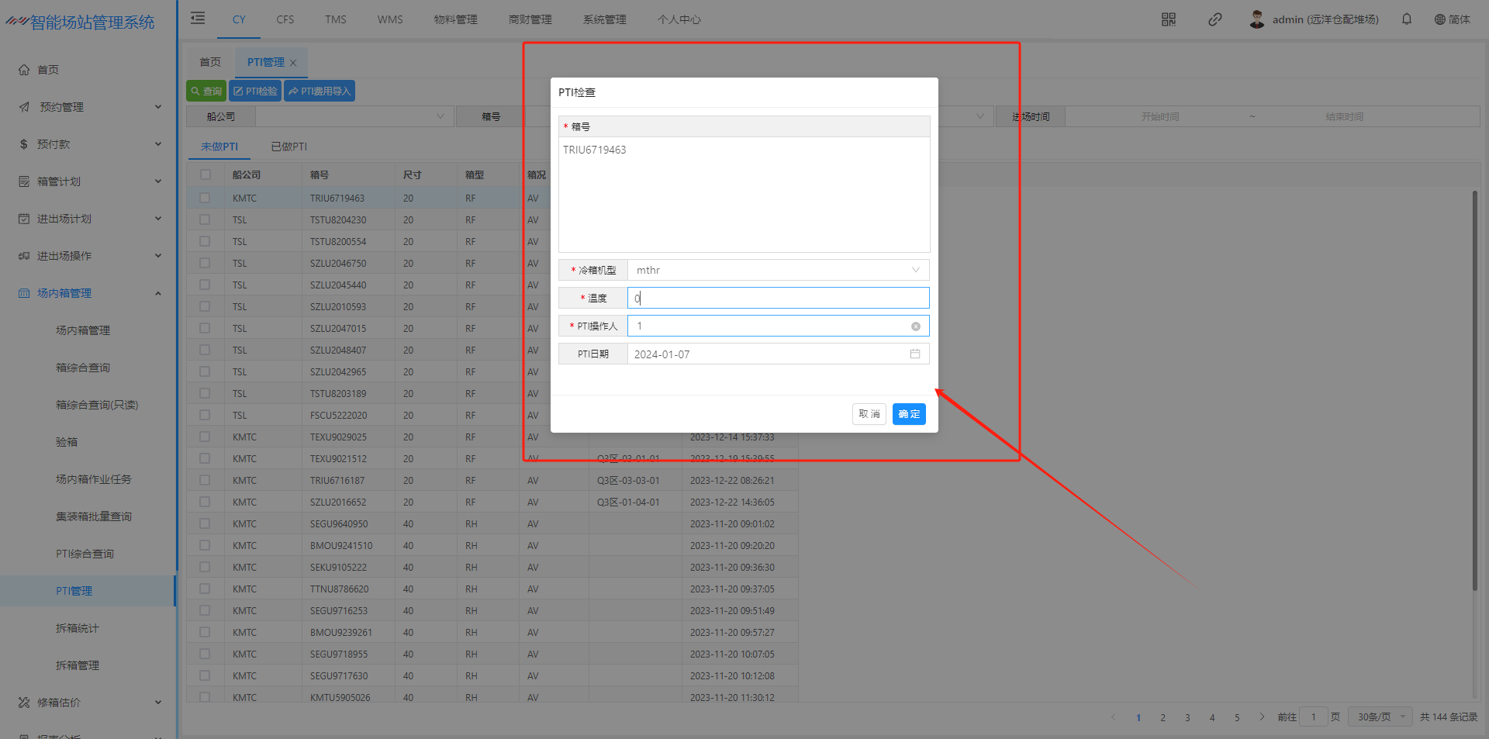1489x739 pixels.
Task: Click the sidebar collapse hamburger icon
Action: tap(198, 19)
